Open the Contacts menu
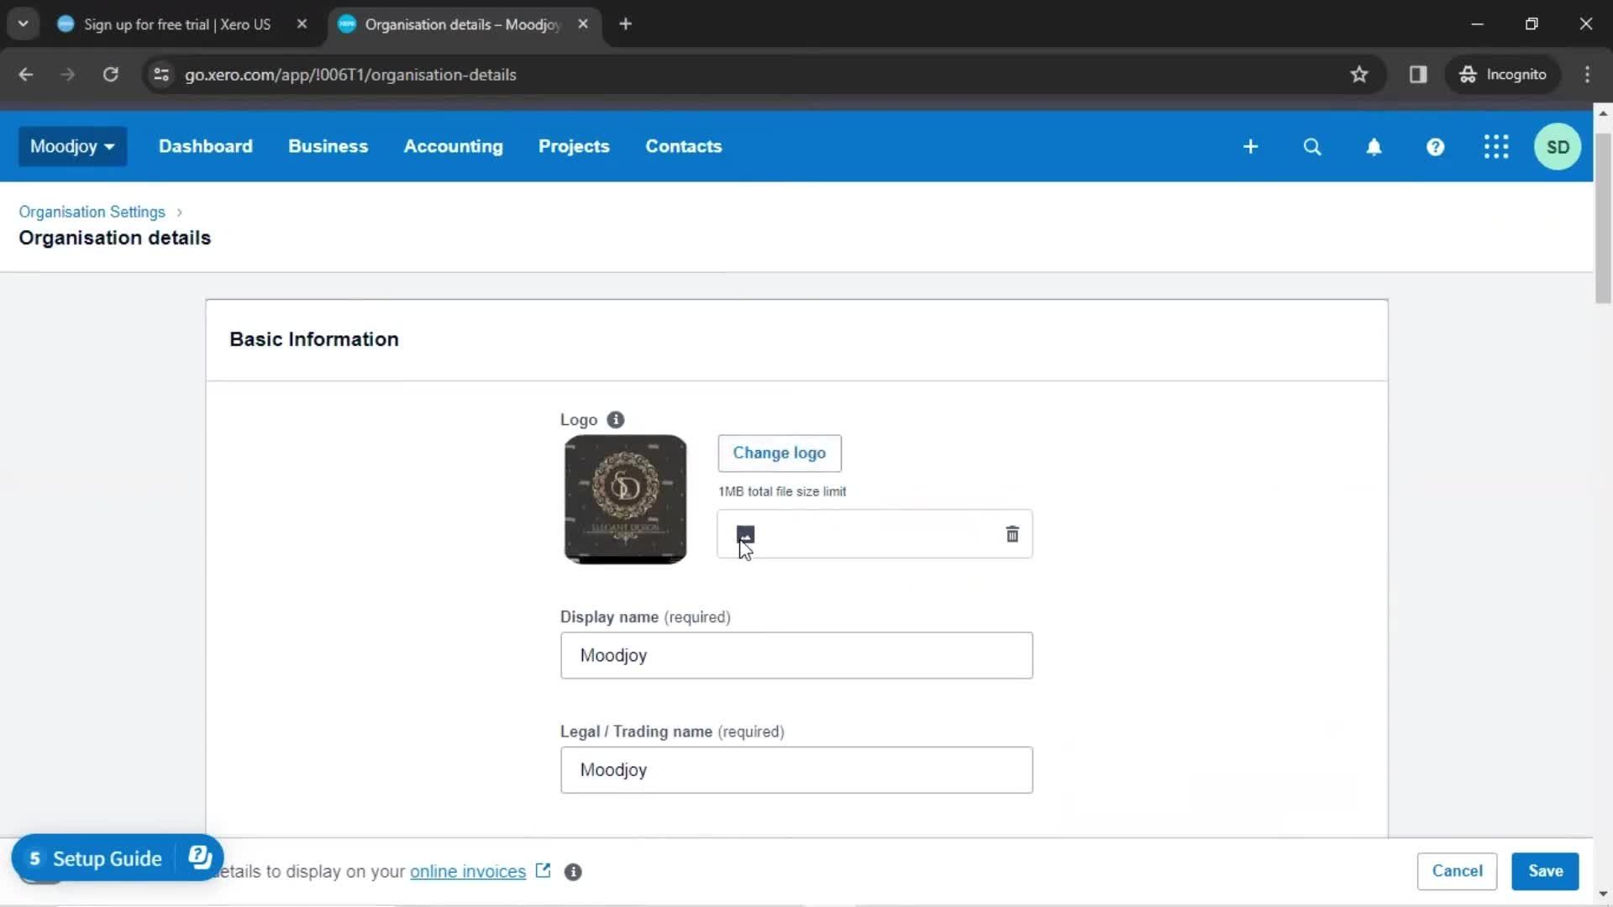Viewport: 1613px width, 907px height. [683, 146]
